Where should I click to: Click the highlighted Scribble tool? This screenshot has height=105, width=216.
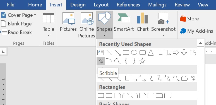click(x=101, y=61)
